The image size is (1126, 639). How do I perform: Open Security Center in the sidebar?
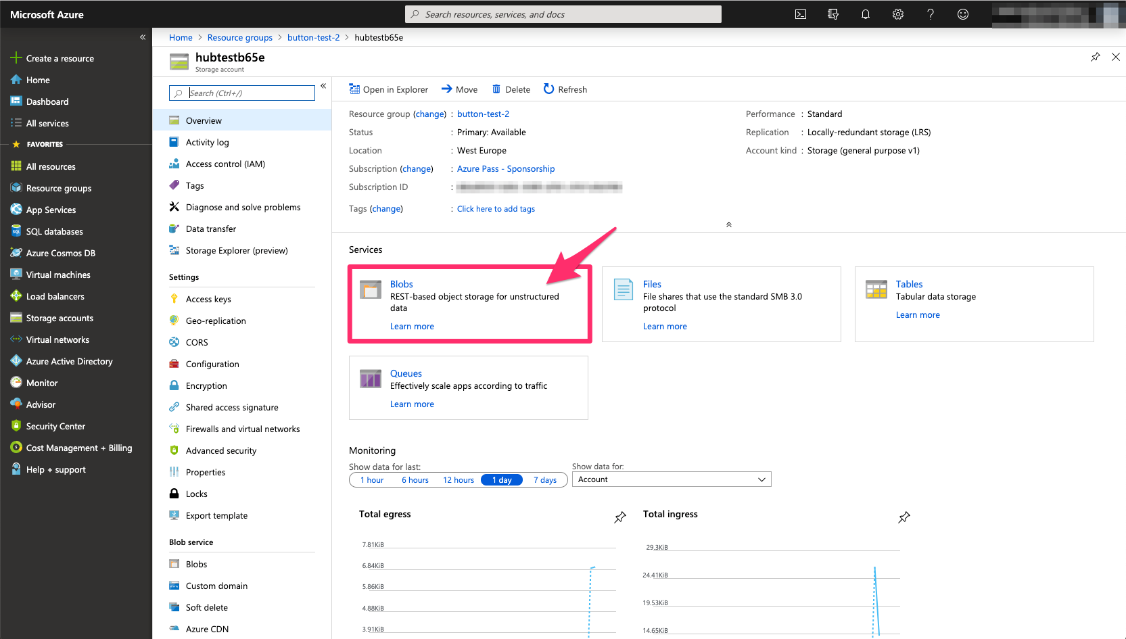point(55,426)
